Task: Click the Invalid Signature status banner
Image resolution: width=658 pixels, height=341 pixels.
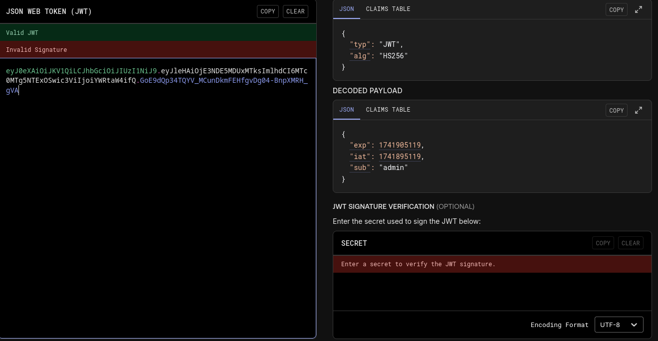Action: click(158, 50)
